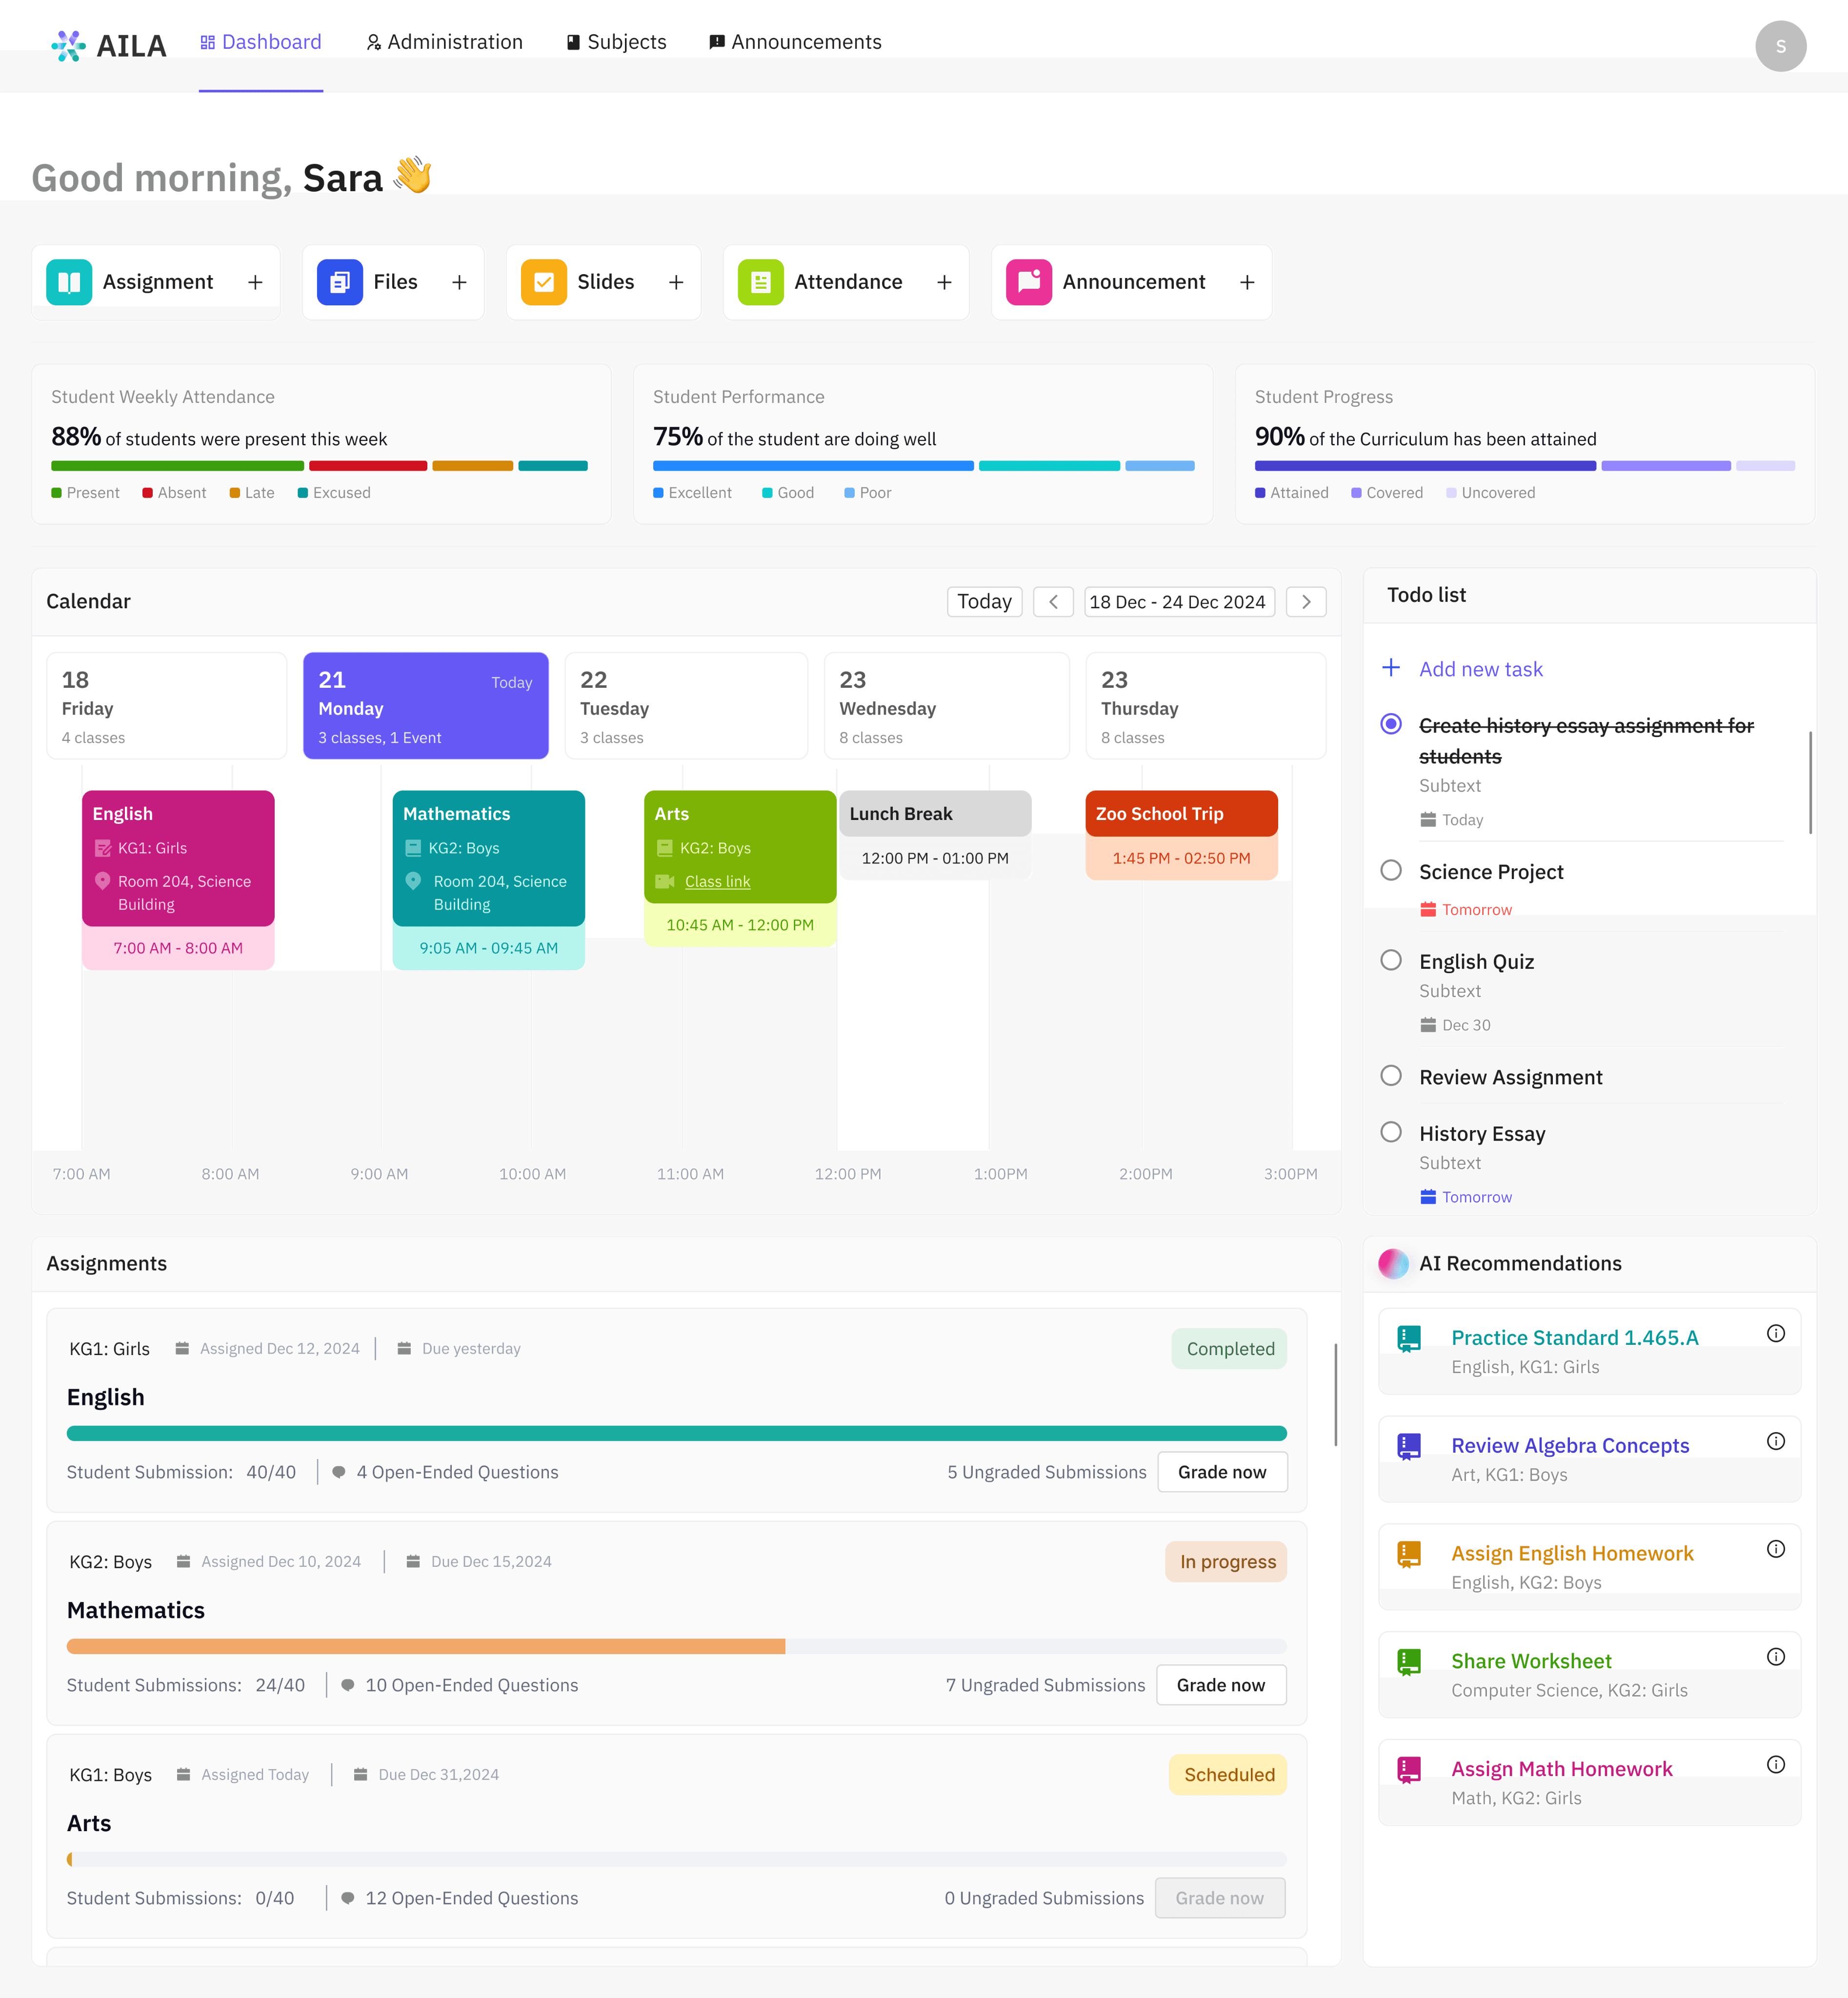Screen dimensions: 1848x1998
Task: Mark Science Project task as done
Action: click(x=1390, y=870)
